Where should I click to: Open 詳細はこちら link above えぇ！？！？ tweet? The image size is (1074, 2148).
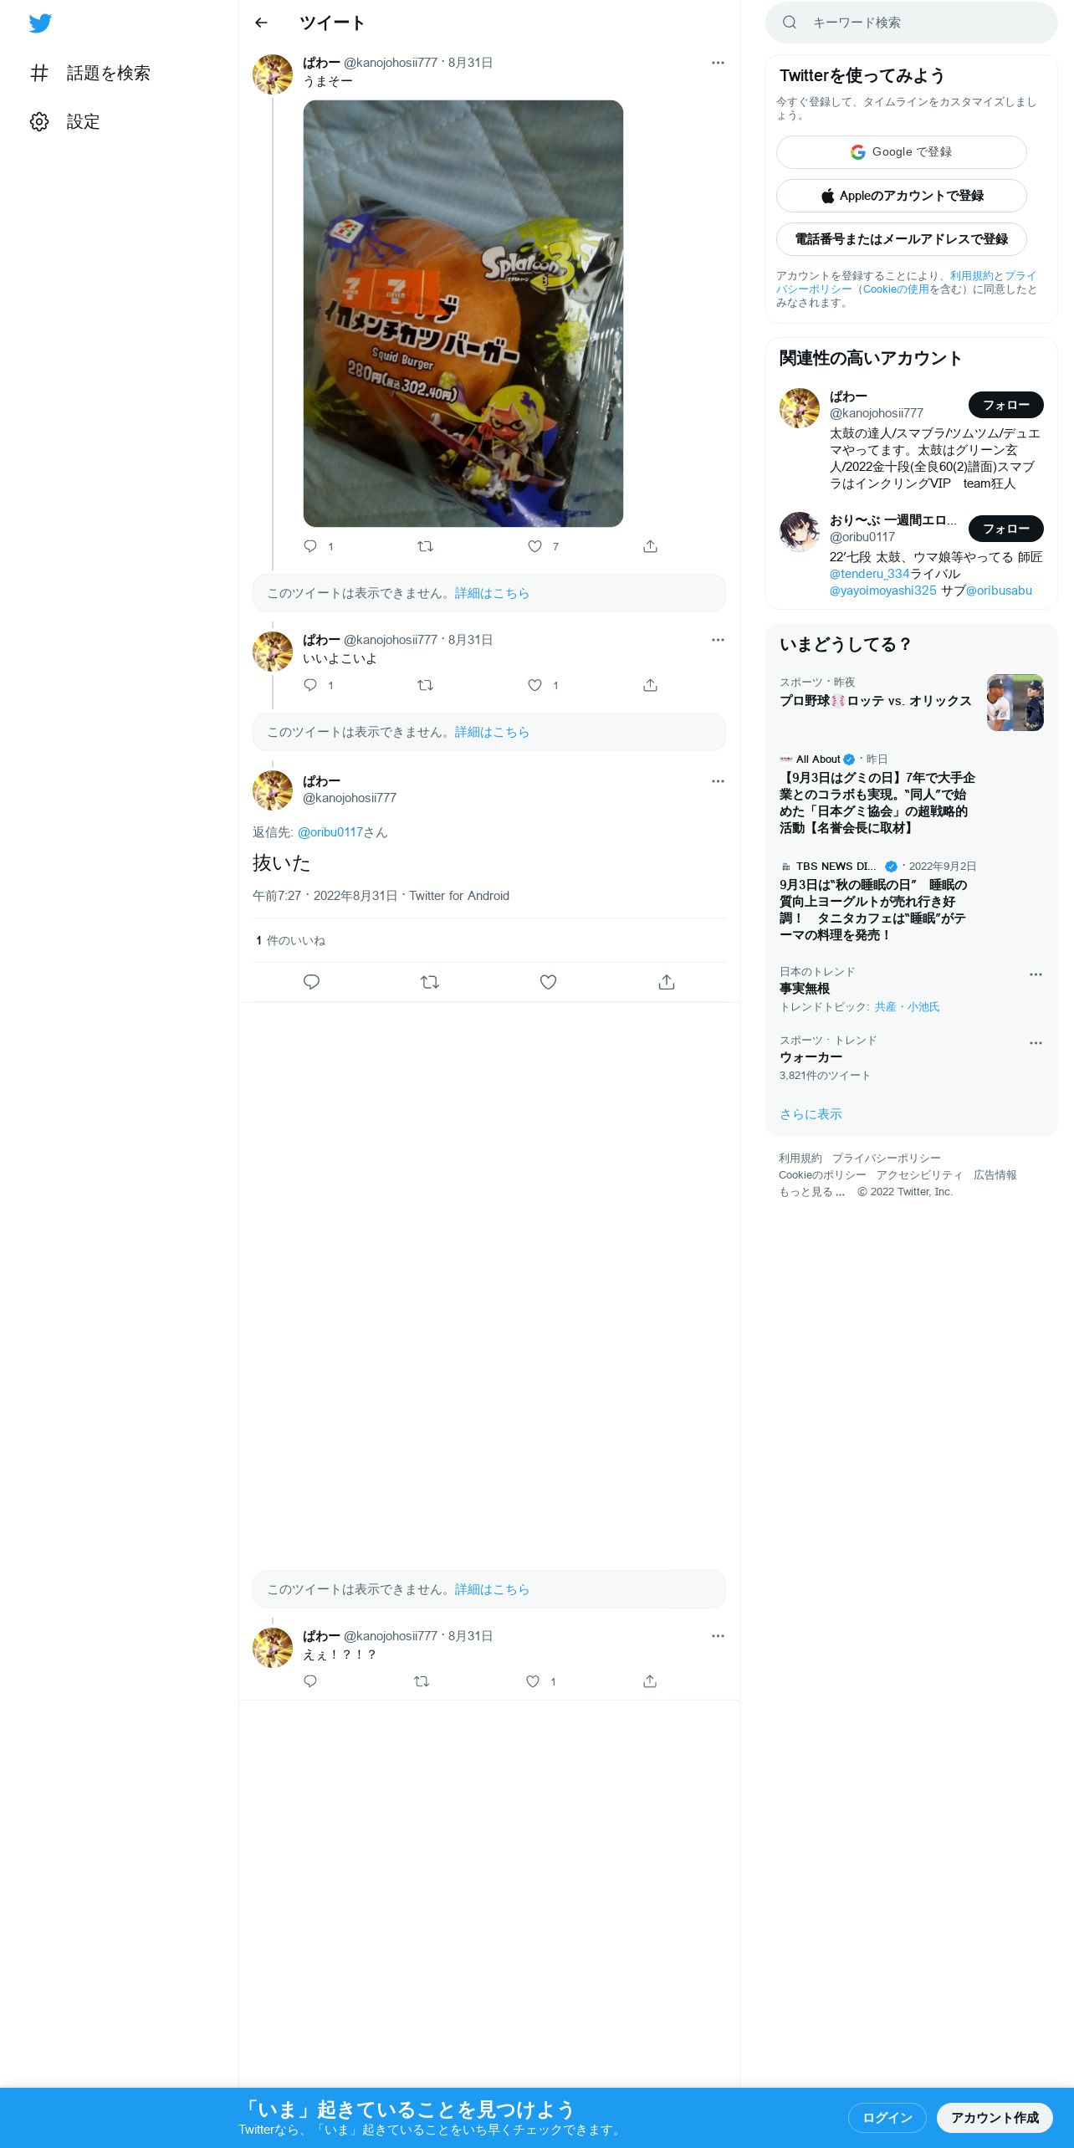point(492,1589)
